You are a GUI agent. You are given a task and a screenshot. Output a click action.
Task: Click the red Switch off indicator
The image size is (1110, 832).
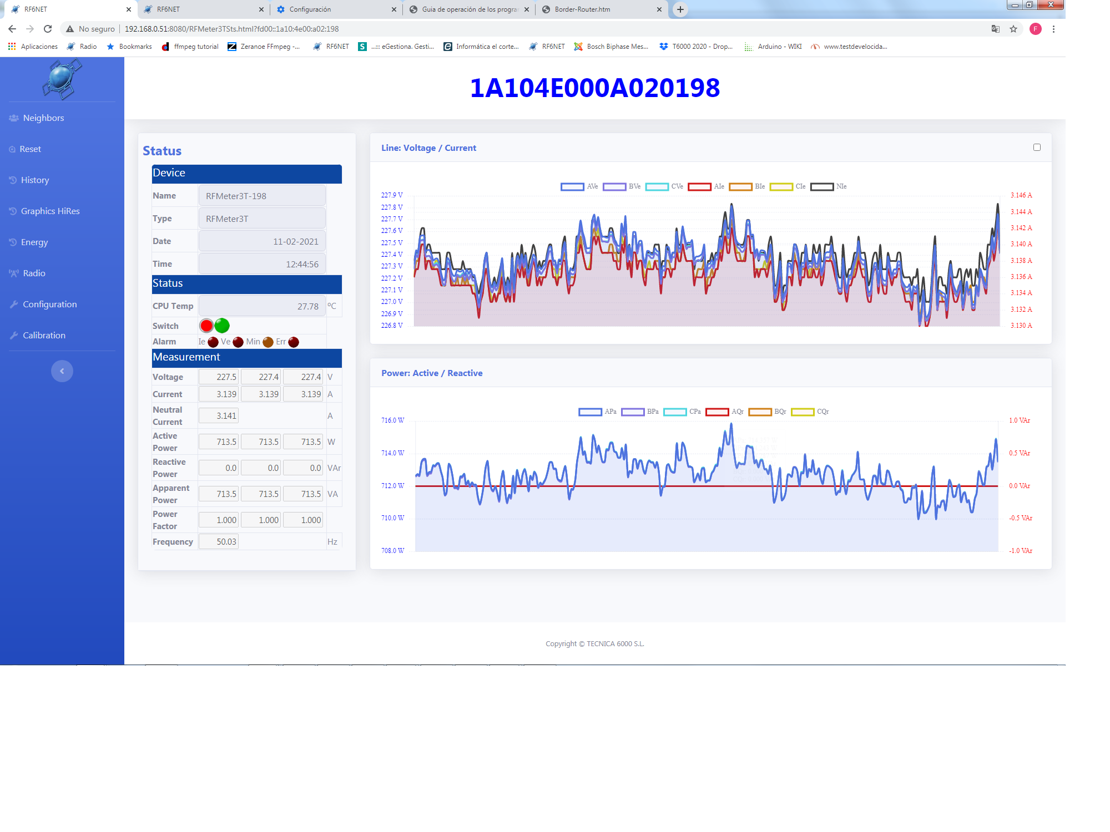pos(206,326)
